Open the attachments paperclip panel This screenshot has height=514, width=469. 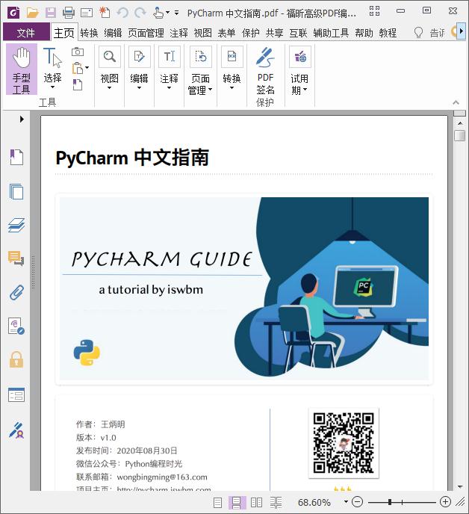click(16, 293)
